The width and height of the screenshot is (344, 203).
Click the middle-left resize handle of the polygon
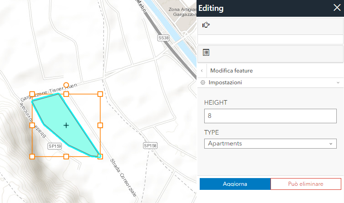(32, 125)
